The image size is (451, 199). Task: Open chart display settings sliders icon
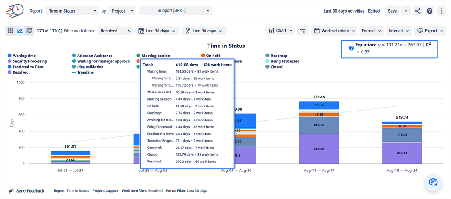(302, 31)
